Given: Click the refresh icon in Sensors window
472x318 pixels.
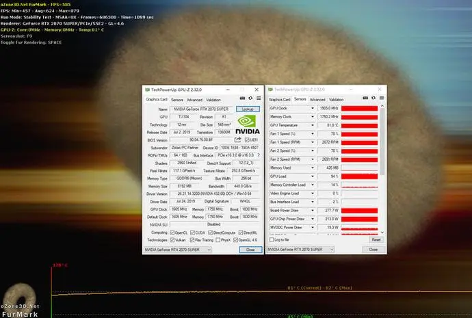Looking at the screenshot, I should point(373,98).
